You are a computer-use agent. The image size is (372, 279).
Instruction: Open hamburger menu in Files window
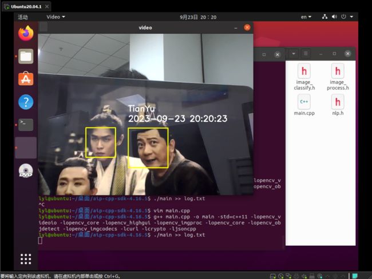click(x=306, y=54)
